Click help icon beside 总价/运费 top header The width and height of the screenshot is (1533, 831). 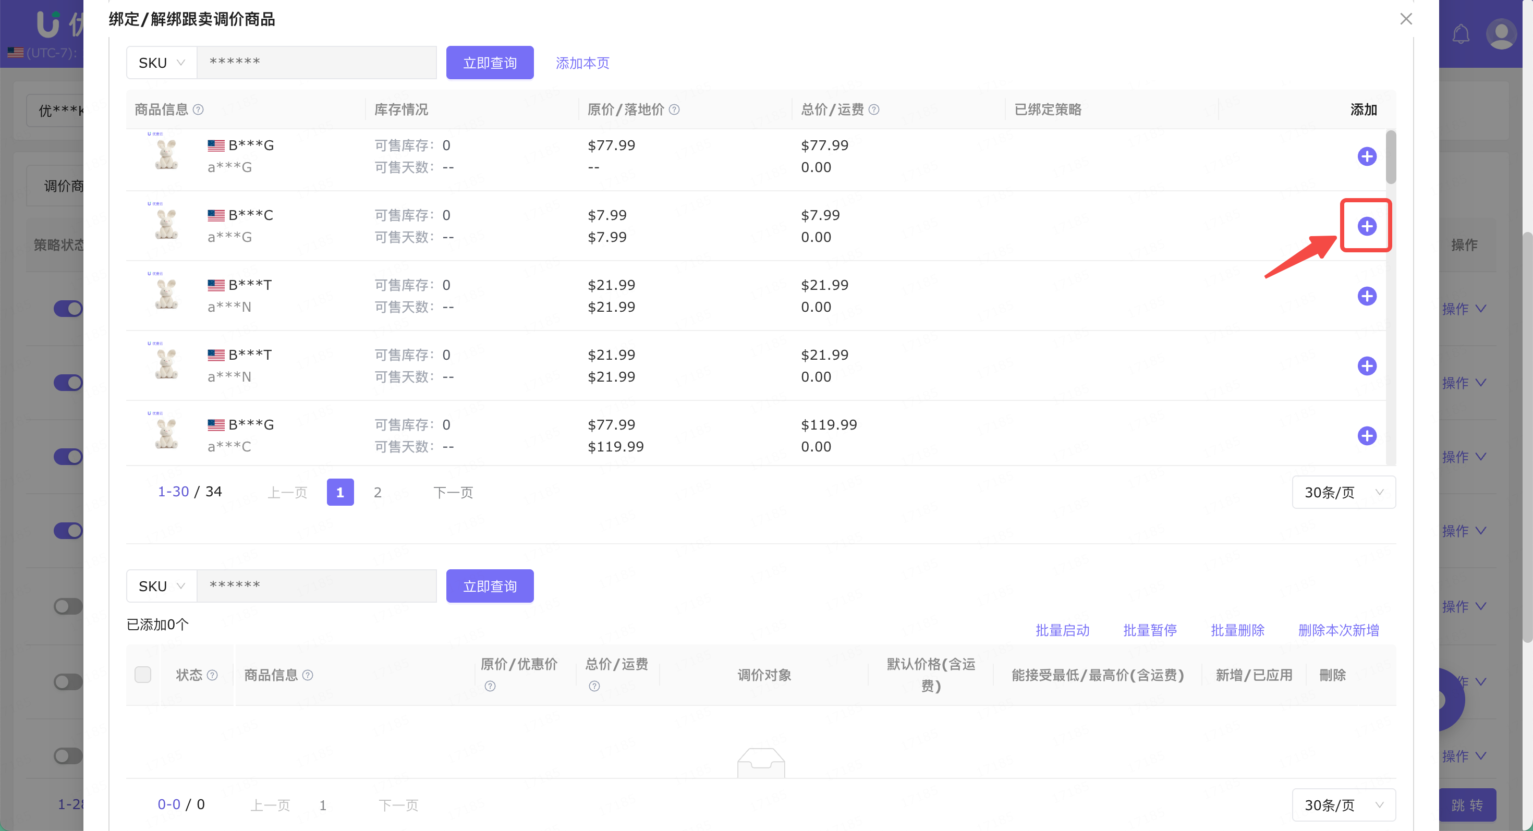[x=873, y=109]
